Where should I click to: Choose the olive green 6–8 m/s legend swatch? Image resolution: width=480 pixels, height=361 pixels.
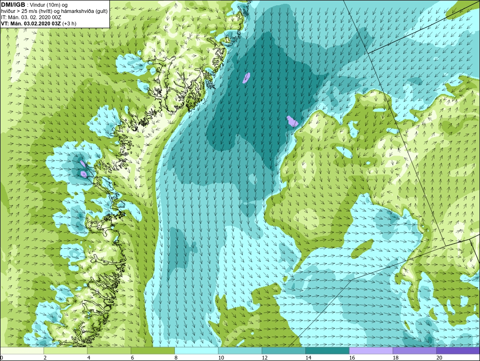(153, 350)
